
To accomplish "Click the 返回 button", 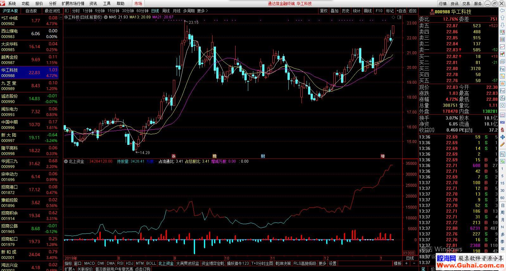I will (x=413, y=11).
